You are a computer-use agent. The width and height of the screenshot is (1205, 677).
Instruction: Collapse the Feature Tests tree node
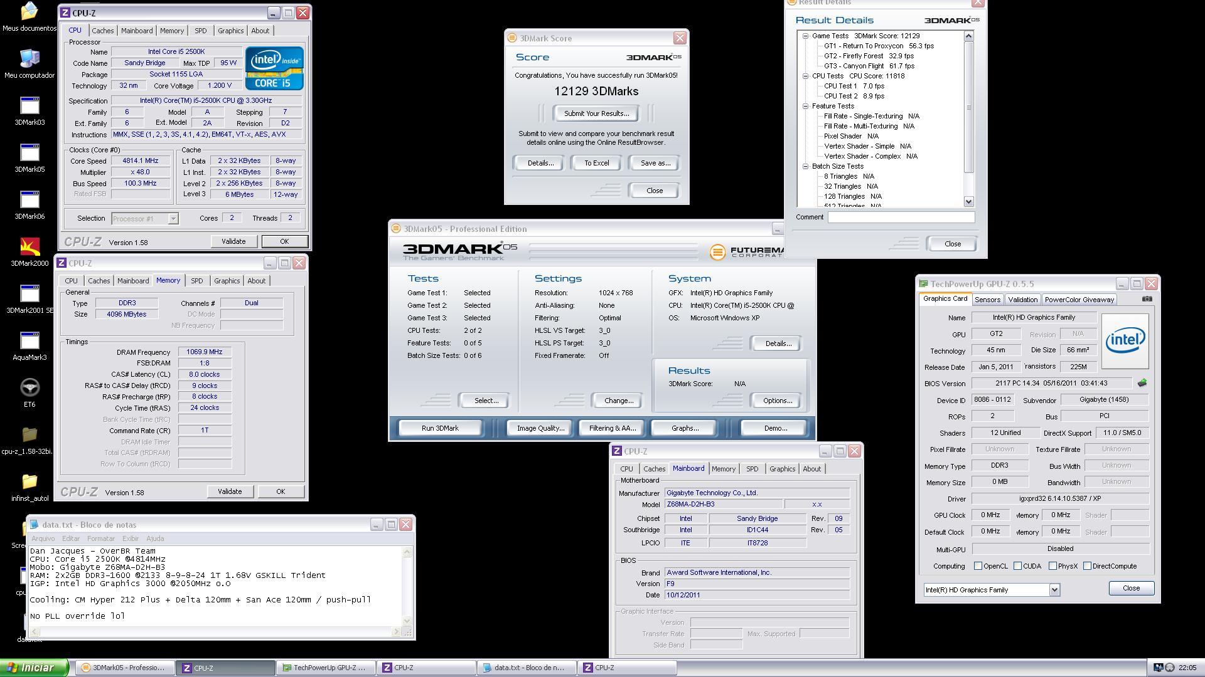(805, 106)
